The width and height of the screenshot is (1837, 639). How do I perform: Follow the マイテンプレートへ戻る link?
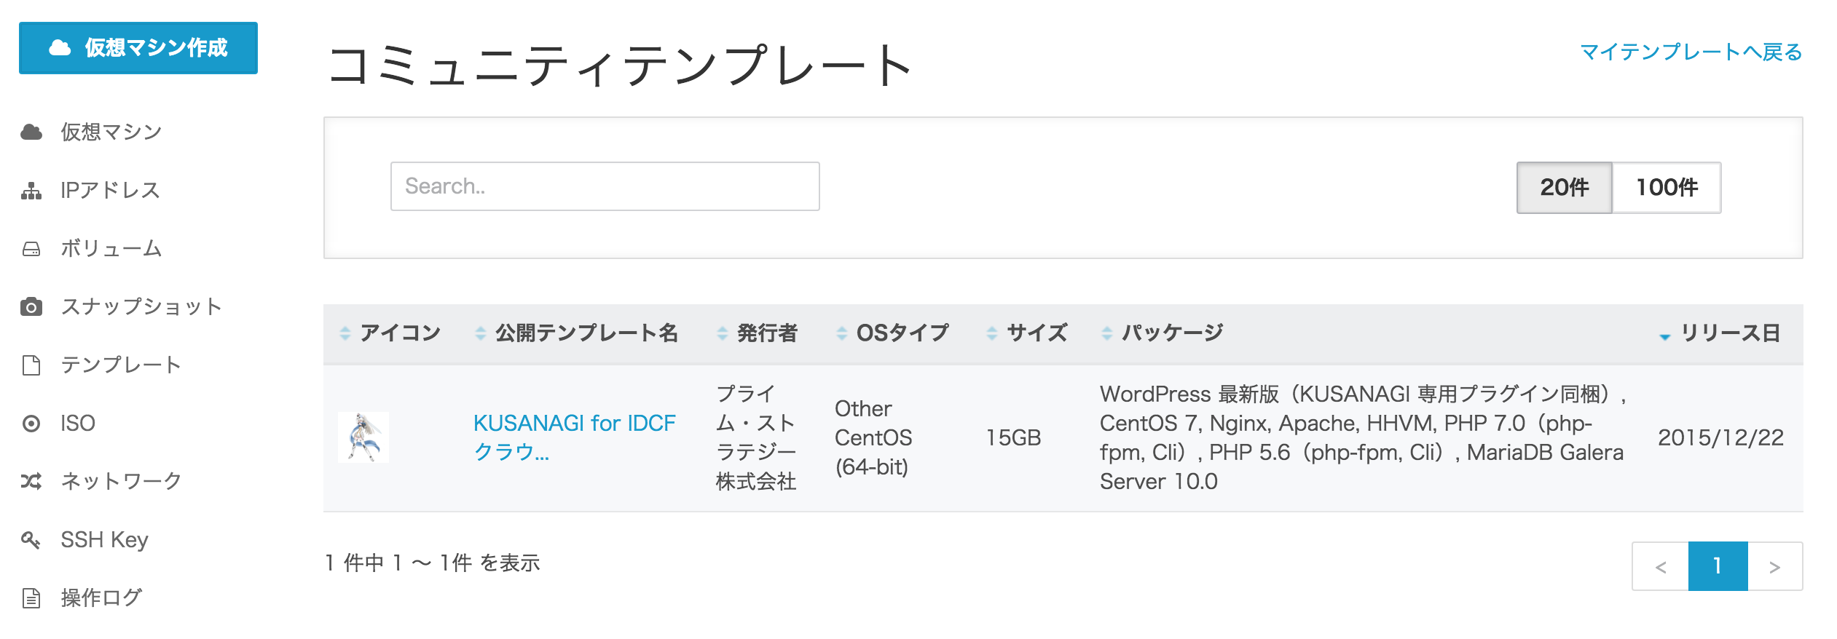[x=1691, y=52]
